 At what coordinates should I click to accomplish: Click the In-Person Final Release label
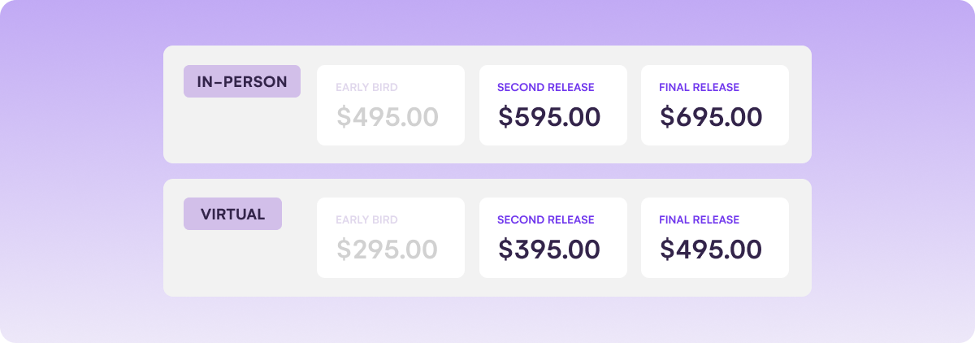pyautogui.click(x=699, y=87)
